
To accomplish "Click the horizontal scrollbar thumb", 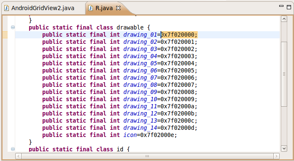I will click(147, 156).
